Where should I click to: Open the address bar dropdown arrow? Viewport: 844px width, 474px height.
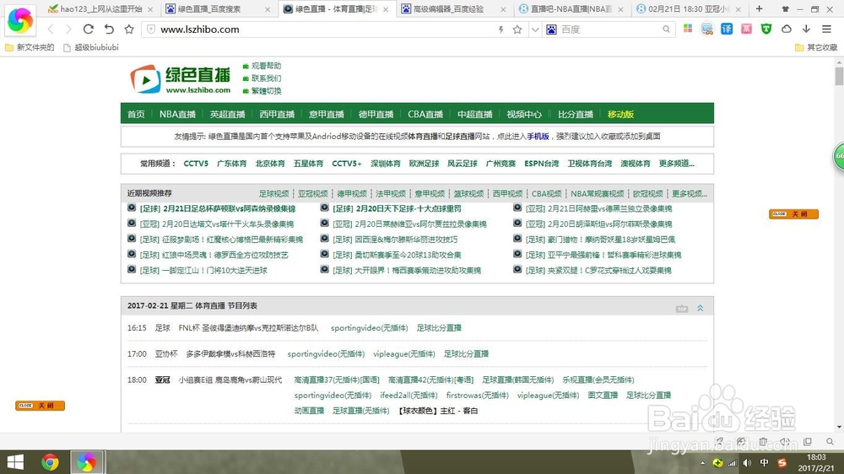(535, 30)
